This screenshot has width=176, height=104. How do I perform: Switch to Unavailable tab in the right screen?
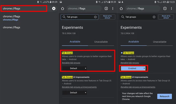click(x=160, y=42)
